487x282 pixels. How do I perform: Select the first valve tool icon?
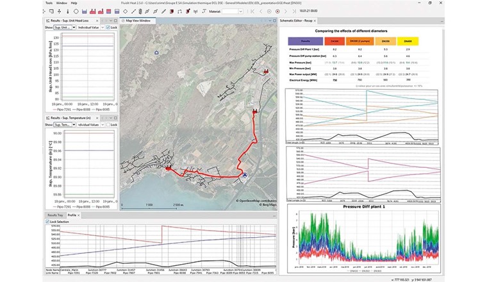tap(147, 12)
